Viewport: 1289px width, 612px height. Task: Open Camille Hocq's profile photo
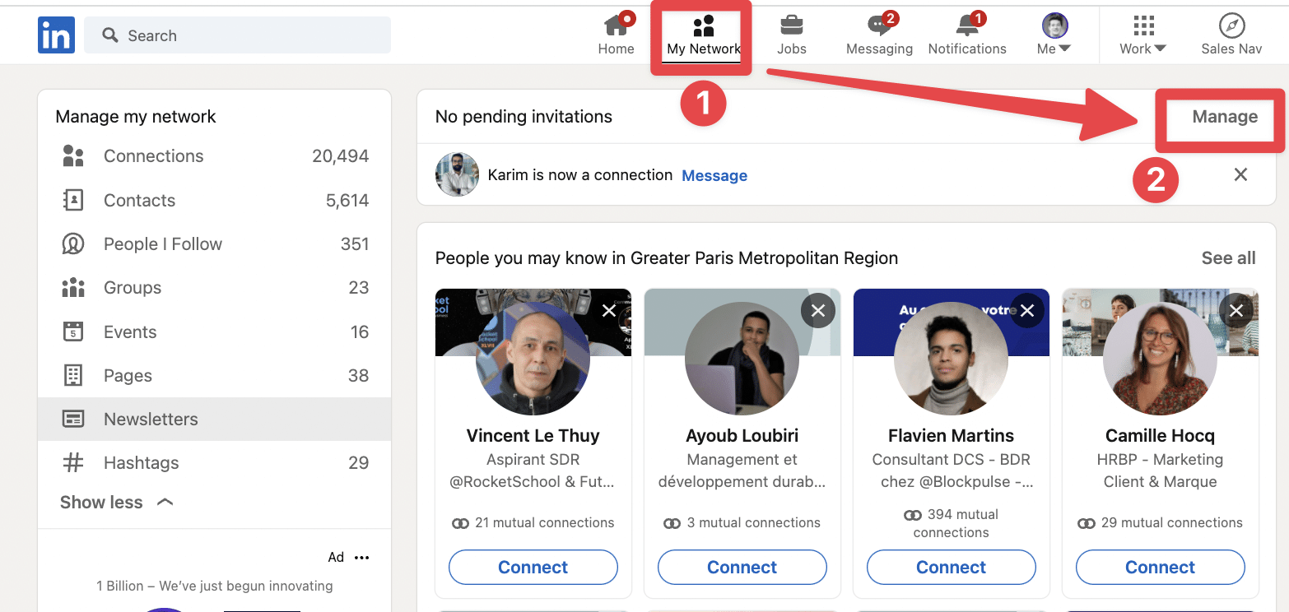(x=1160, y=358)
